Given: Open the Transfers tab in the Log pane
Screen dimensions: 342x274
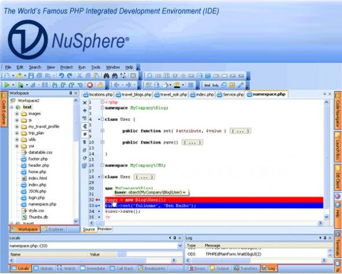Looking at the screenshot, I should pos(246,269).
